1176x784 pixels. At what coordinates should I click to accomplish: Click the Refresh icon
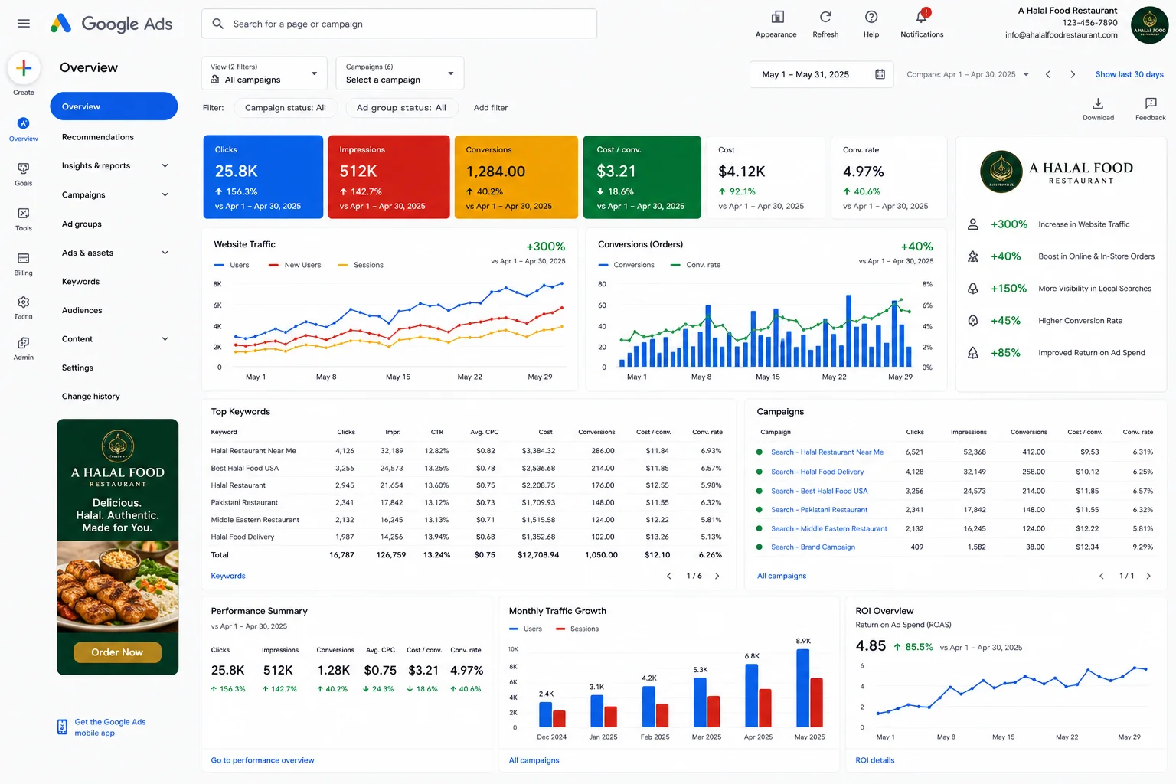click(825, 17)
